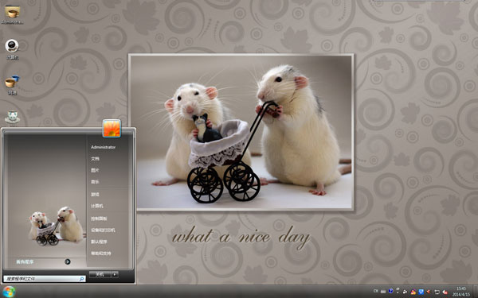The width and height of the screenshot is (478, 298).
Task: Open the black coffee cup 计算机 desktop icon
Action: (12, 46)
